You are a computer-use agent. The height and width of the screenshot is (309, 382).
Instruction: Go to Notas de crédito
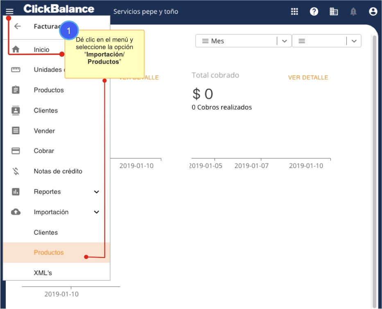point(58,171)
